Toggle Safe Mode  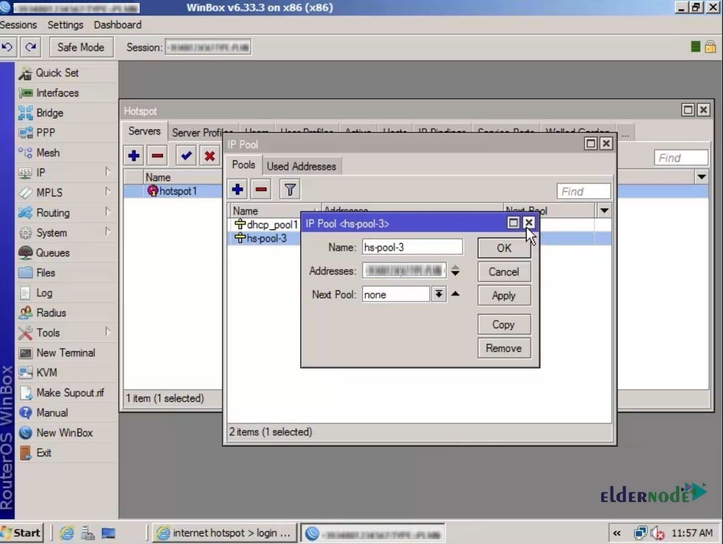[80, 47]
